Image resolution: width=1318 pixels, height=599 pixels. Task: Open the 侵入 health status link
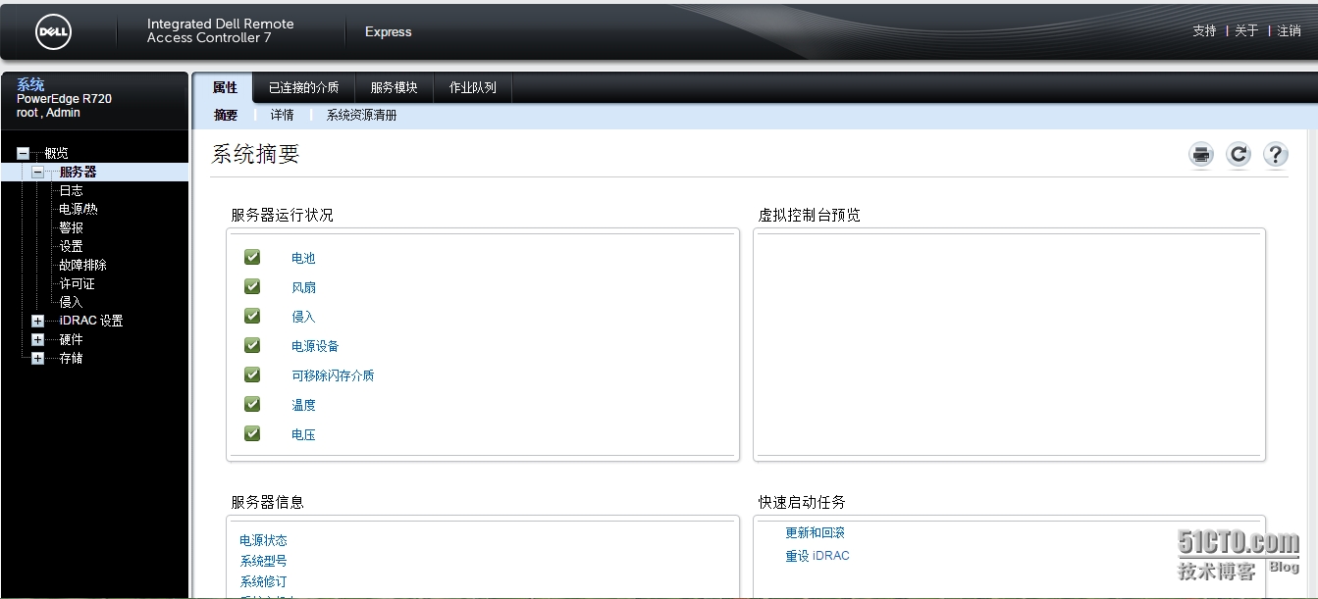[x=303, y=317]
